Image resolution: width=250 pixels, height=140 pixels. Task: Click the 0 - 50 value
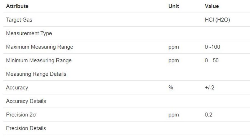click(x=212, y=60)
